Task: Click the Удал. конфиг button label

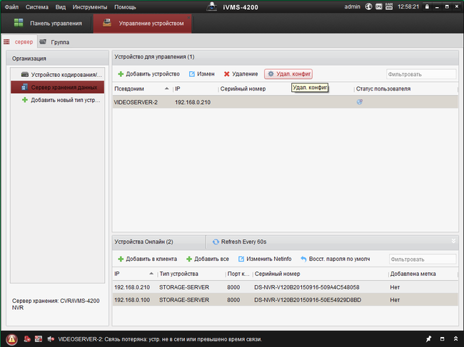Action: coord(293,74)
